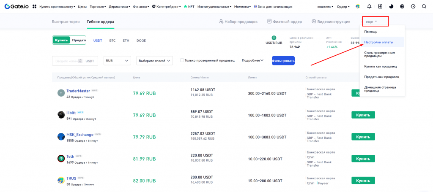The width and height of the screenshot is (433, 192).
Task: Open the language globe icon
Action: [402, 7]
